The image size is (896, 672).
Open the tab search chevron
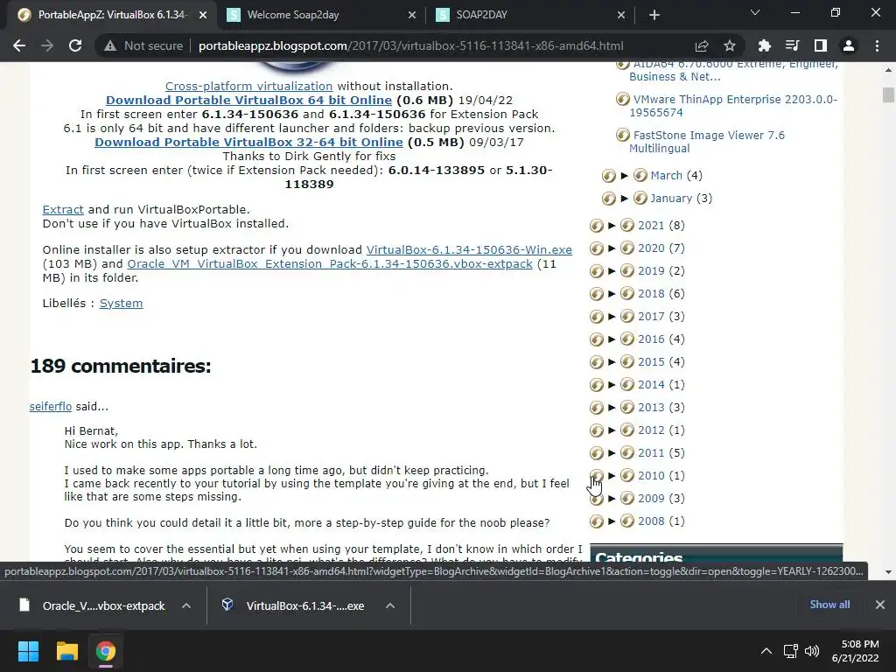[x=755, y=12]
